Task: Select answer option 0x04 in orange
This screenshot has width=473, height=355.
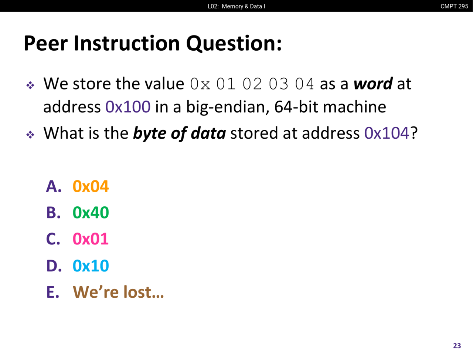Action: pos(91,186)
